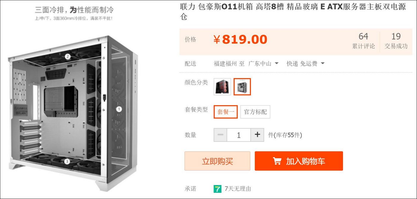
Task: Click marker 2 on the case image
Action: (x=68, y=56)
